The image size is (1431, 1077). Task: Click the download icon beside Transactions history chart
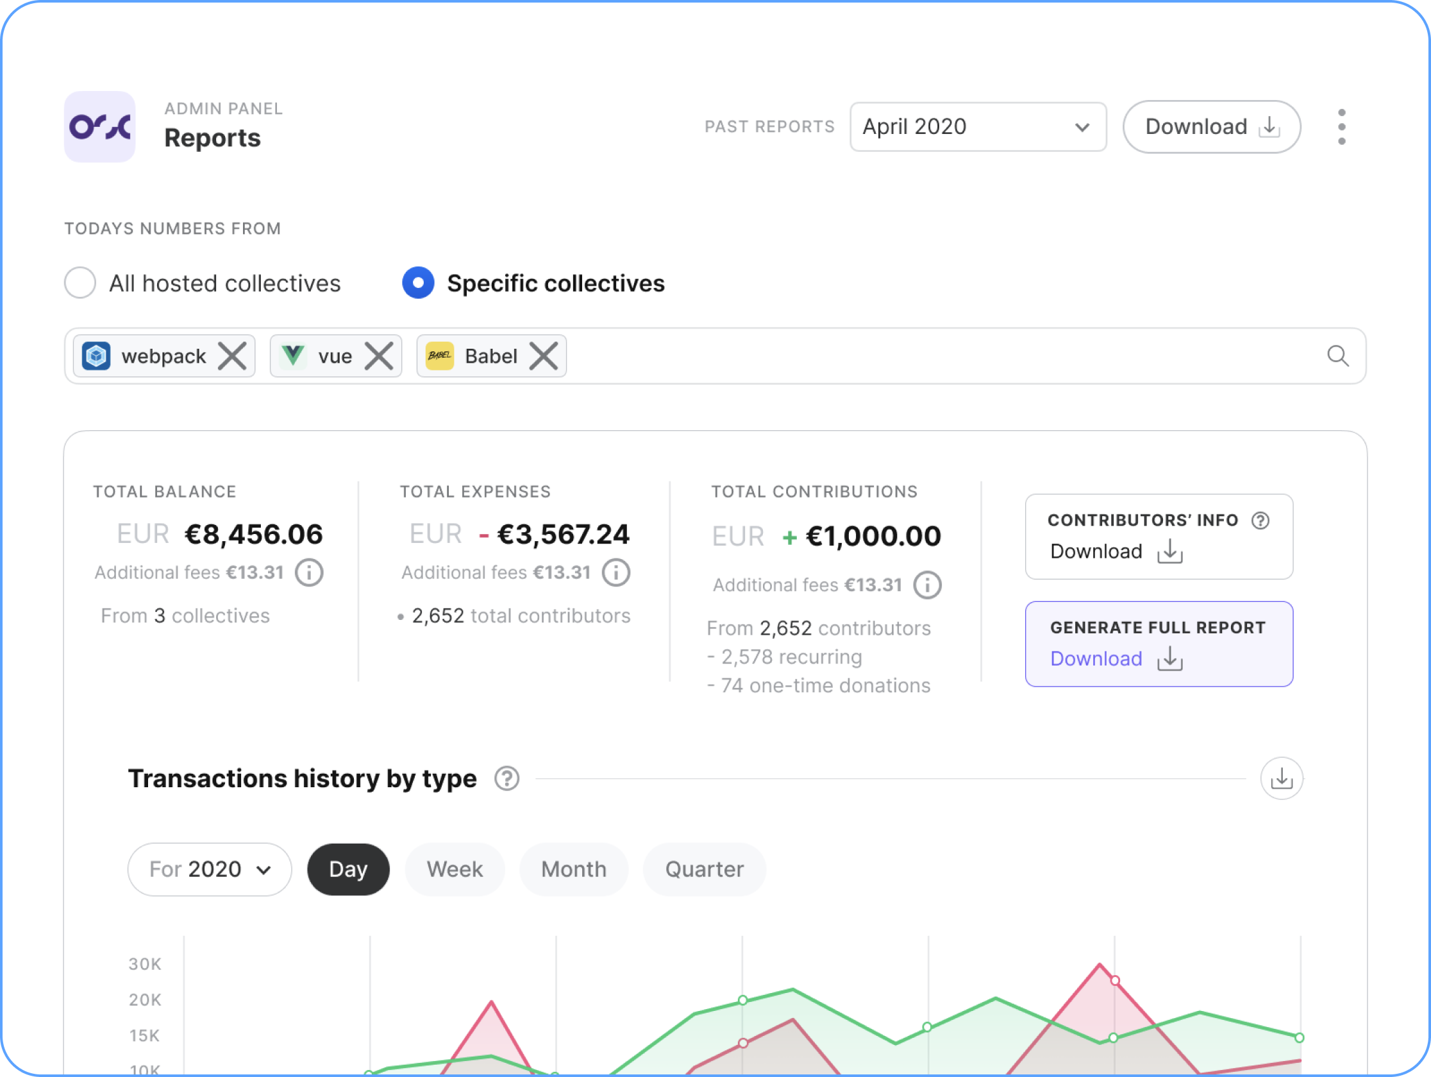[1282, 778]
